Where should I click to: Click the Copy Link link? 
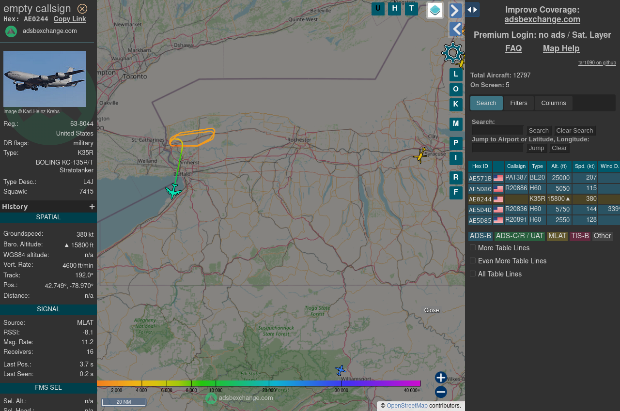70,19
